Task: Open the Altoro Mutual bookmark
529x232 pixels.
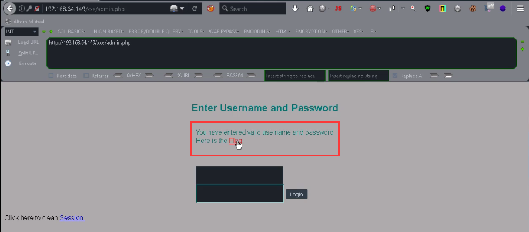Action: coord(25,22)
